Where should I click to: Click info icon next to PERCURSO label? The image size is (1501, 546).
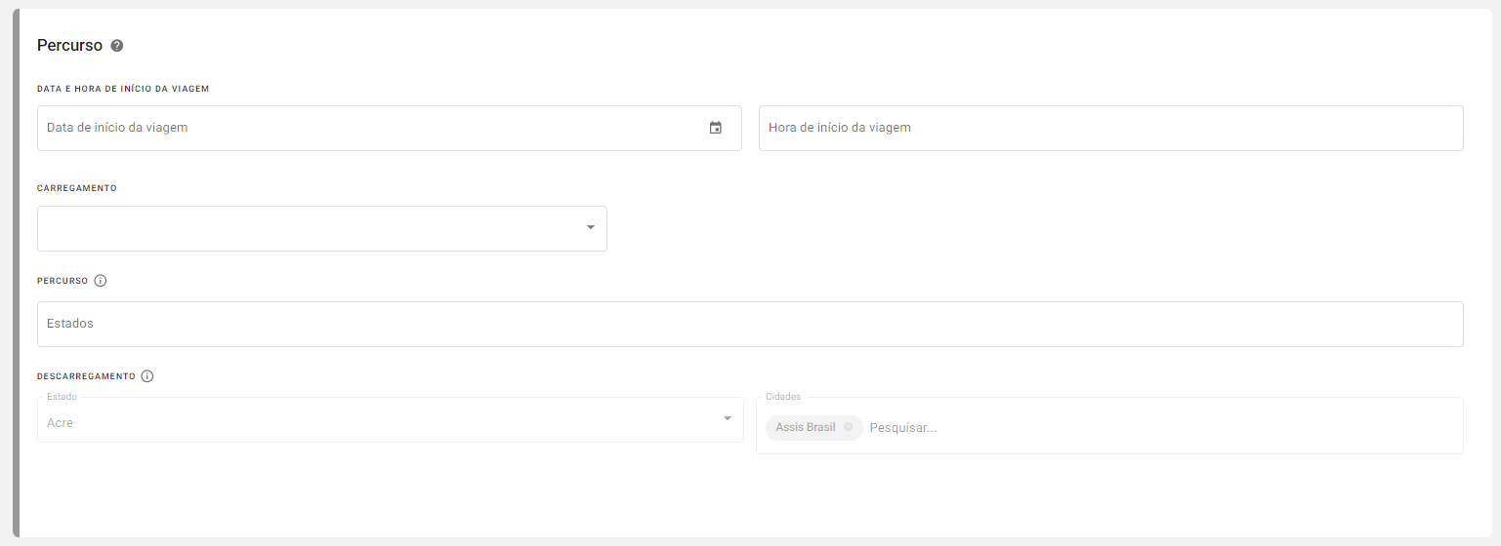pyautogui.click(x=101, y=281)
